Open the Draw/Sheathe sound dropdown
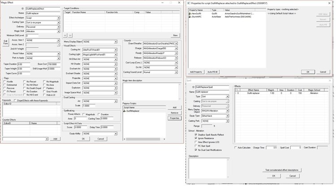336x186 pixels. coord(176,44)
